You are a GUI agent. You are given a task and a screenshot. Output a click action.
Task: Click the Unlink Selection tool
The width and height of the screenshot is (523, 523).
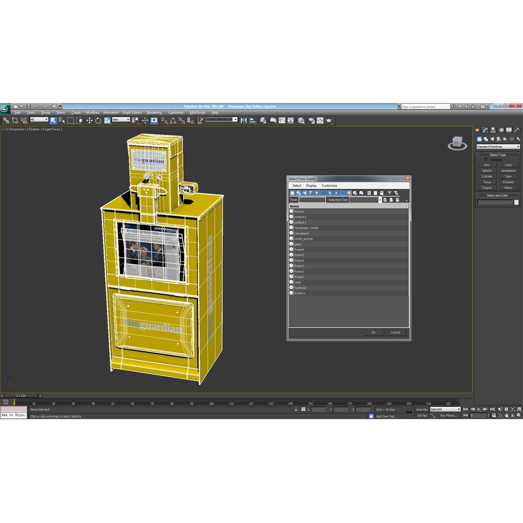tap(15, 121)
